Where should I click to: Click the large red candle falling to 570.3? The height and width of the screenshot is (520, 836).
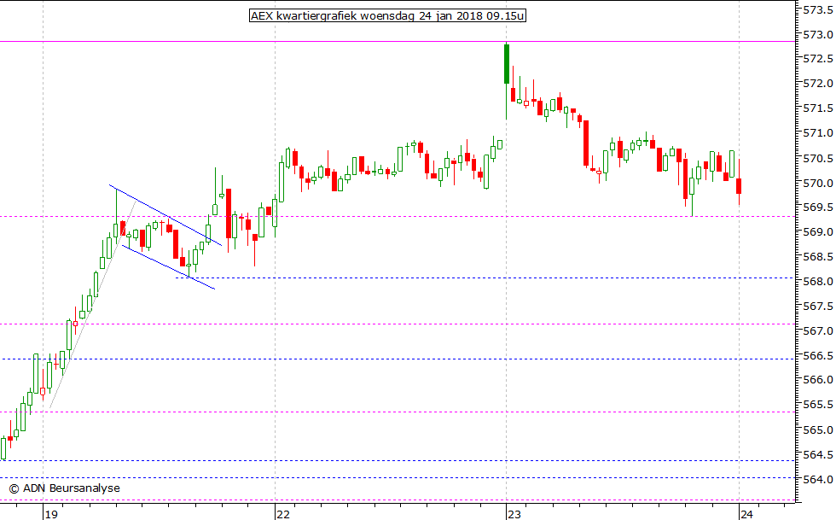(x=586, y=143)
